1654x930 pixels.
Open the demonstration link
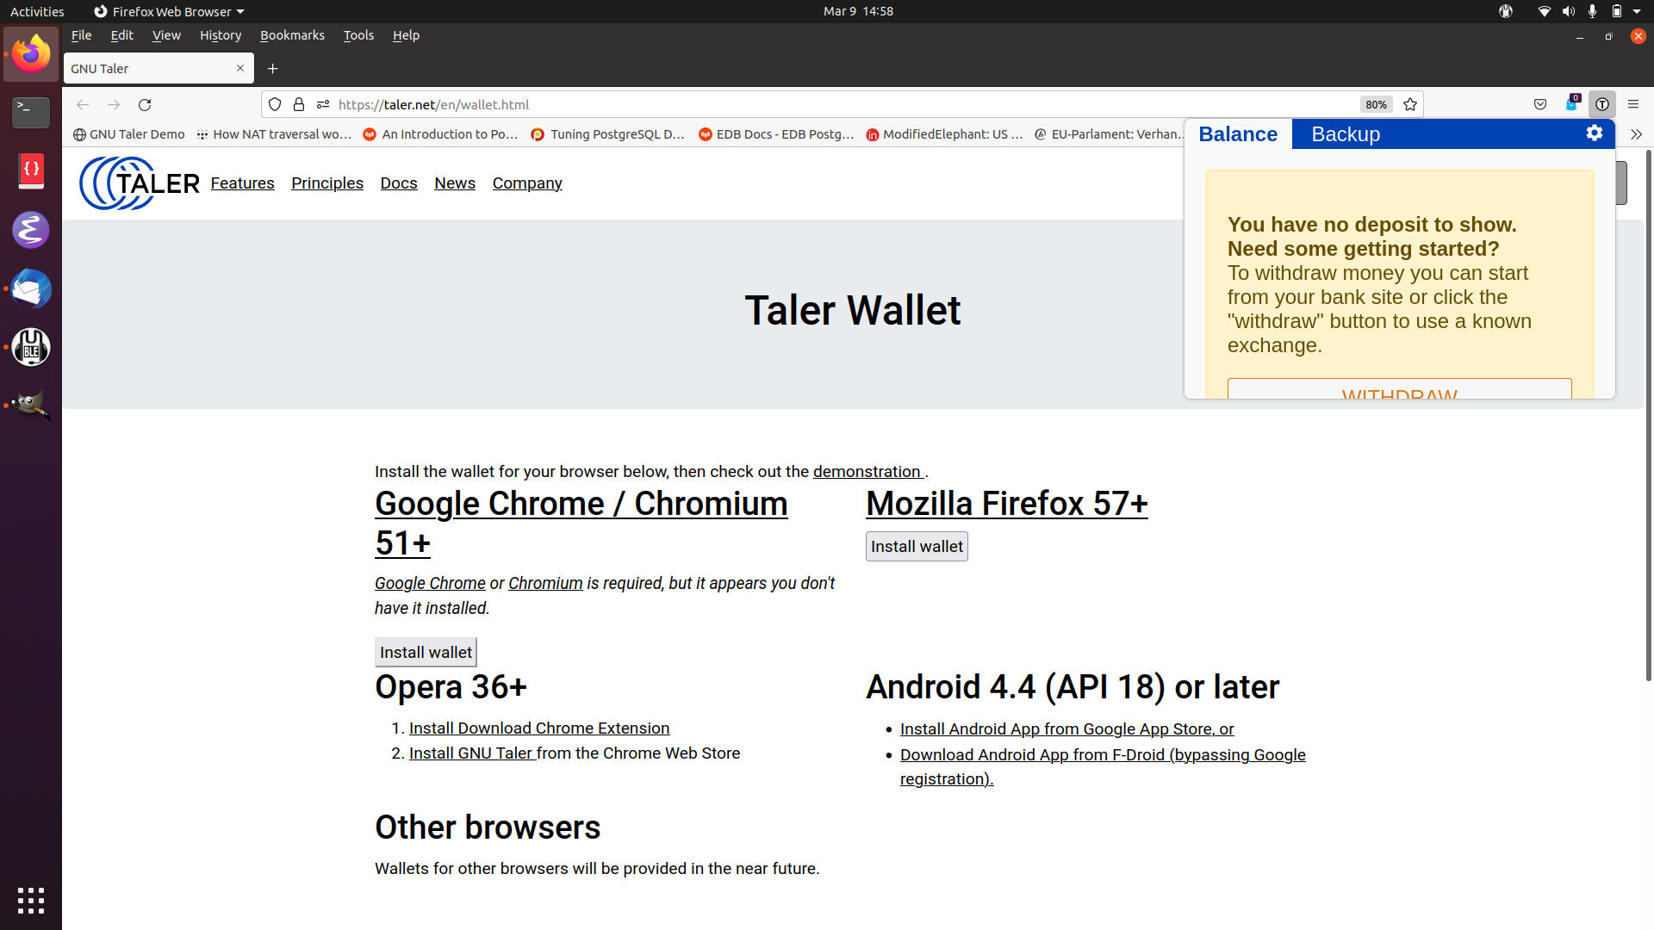tap(867, 472)
